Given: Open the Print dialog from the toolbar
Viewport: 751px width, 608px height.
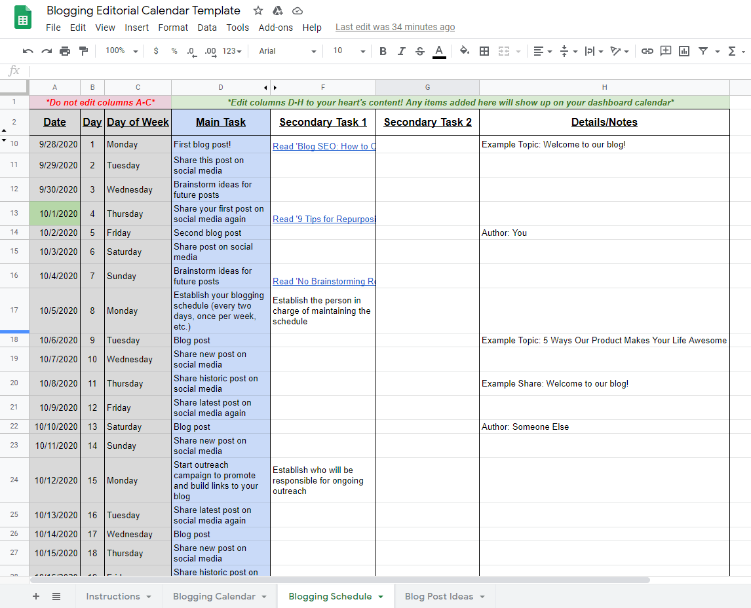Looking at the screenshot, I should click(x=65, y=50).
